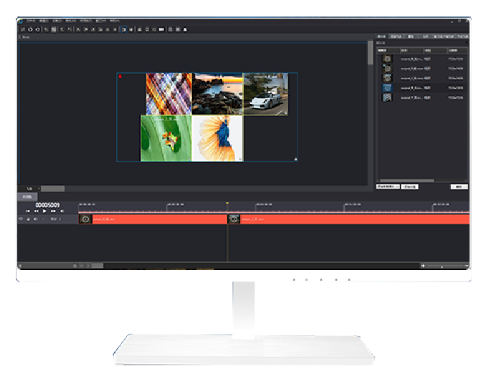This screenshot has width=486, height=384.
Task: Click the timeline tab button above the timecode
Action: 27,196
